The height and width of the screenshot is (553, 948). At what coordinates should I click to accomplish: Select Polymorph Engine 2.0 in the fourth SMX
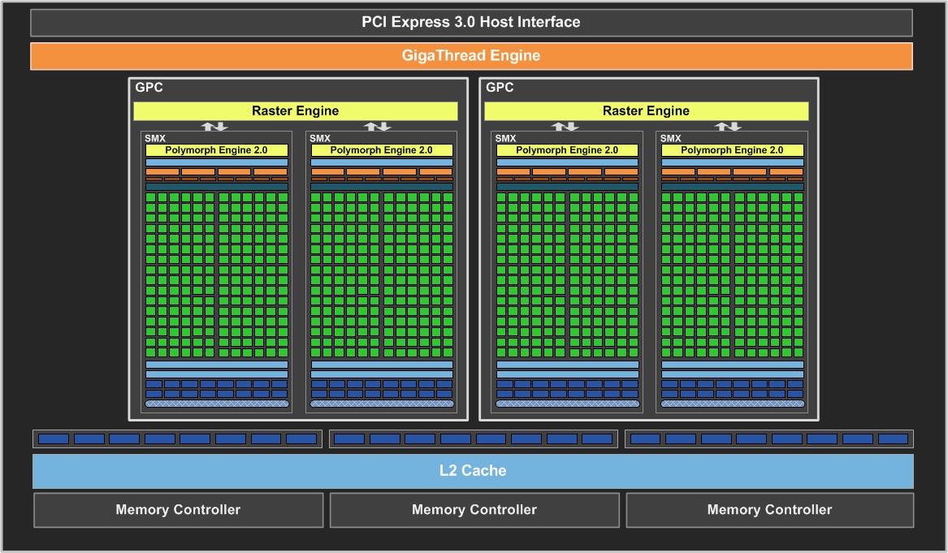[732, 150]
